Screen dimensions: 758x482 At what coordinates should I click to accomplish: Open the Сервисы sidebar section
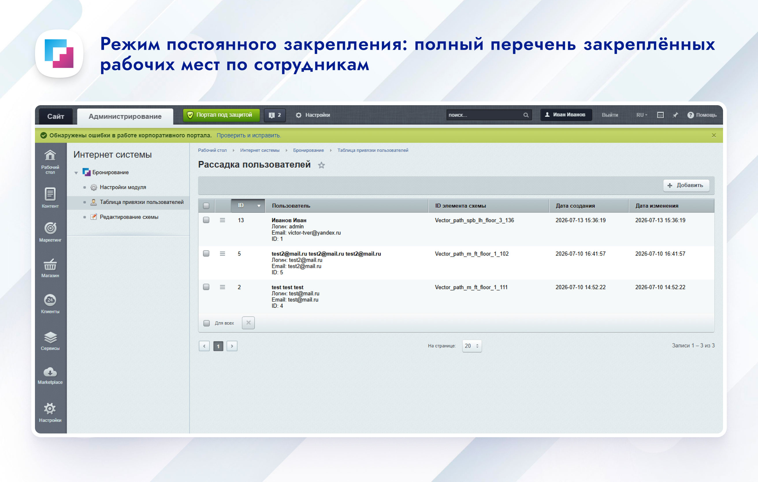tap(50, 341)
